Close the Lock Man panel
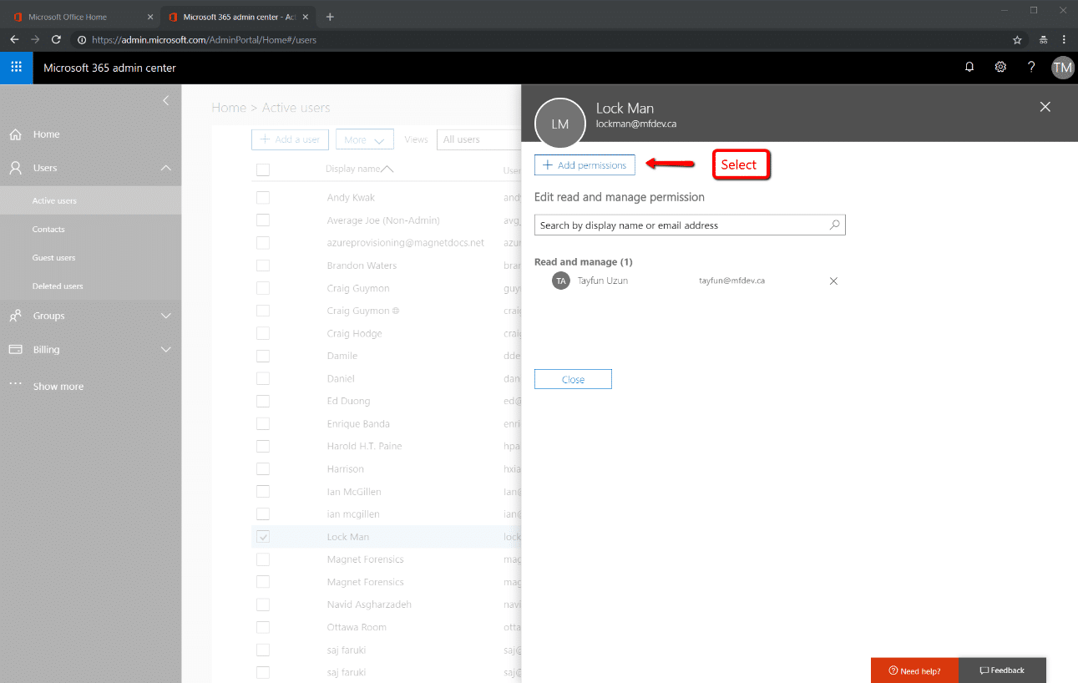The width and height of the screenshot is (1078, 683). (1045, 107)
